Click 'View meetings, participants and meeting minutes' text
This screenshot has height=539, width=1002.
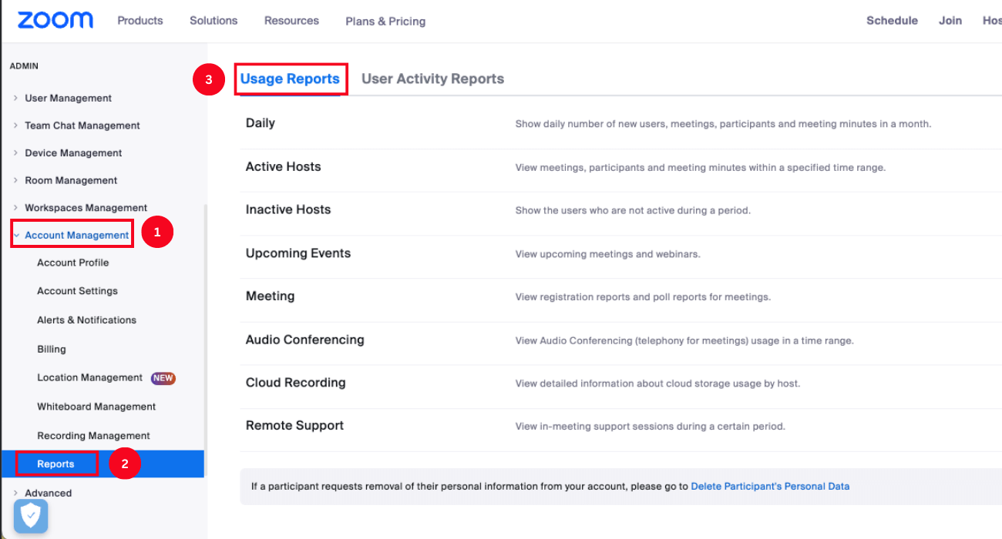point(700,167)
